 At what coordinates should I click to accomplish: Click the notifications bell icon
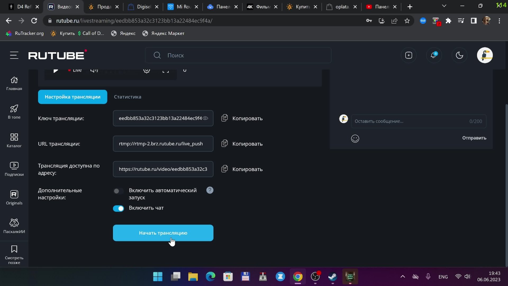[x=434, y=55]
